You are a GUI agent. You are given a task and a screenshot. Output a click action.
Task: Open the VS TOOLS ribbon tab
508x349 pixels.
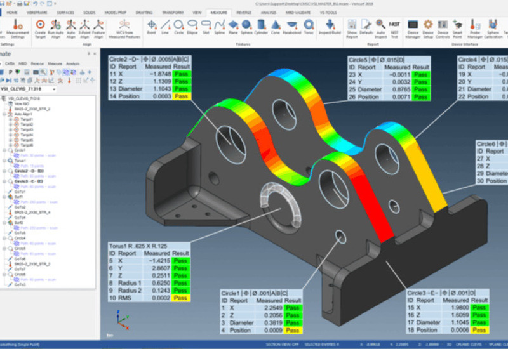(328, 12)
